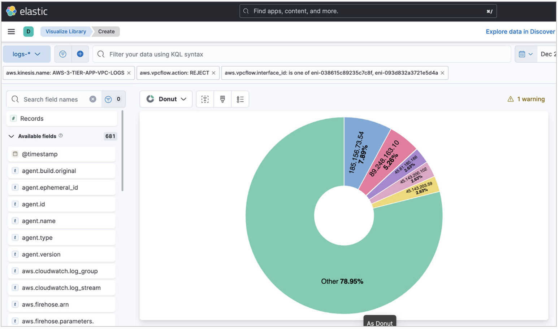Click the D space avatar icon

[28, 31]
